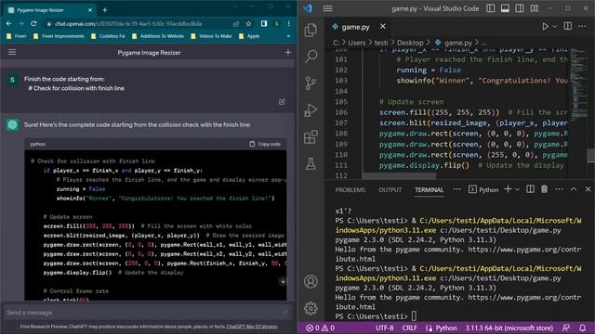Jump to bottom of chat arrow
The height and width of the screenshot is (334, 595).
(x=283, y=281)
